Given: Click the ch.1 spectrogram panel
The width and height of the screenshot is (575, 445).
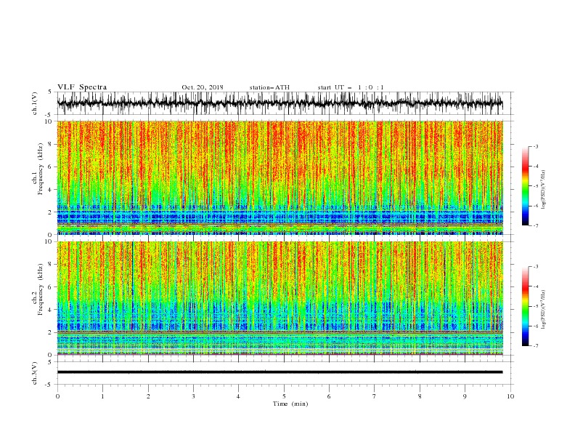Looking at the screenshot, I should pos(280,177).
